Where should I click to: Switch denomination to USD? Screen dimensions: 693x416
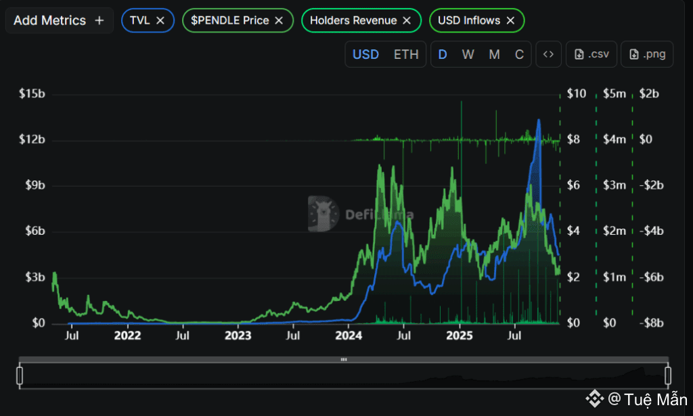pos(365,55)
